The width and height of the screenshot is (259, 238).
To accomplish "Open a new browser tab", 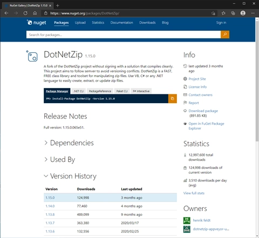I will click(58, 5).
